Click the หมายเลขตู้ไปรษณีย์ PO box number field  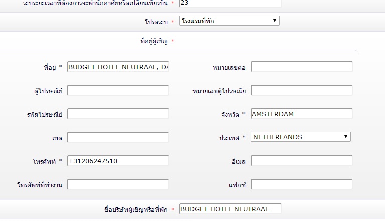[x=301, y=90]
